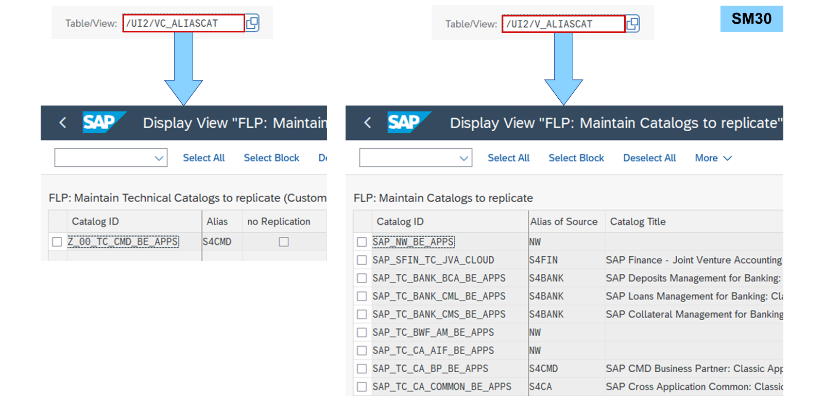Click Catalog ID header in Catalogs to replicate table
824x401 pixels.
click(x=450, y=221)
